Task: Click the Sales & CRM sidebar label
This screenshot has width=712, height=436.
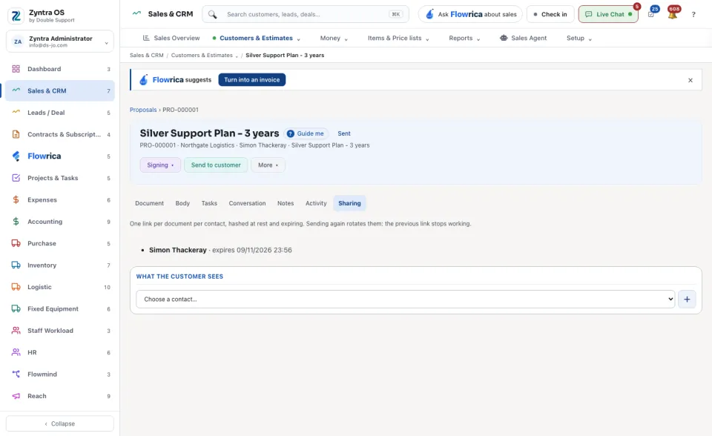Action: click(x=47, y=90)
